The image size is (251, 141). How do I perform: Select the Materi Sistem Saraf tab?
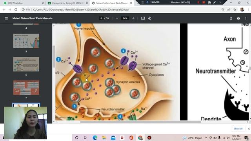tap(112, 3)
